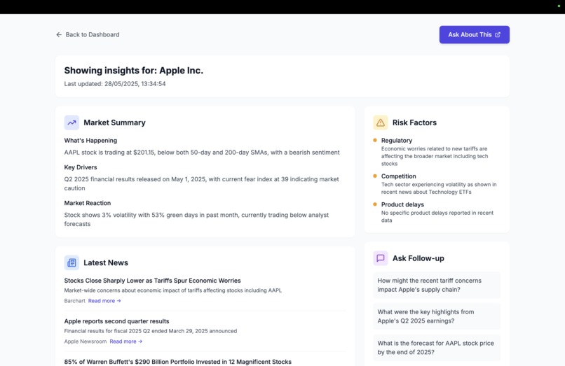Click the orange bullet next to Competition
Viewport: 565px width, 366px height.
coord(375,176)
